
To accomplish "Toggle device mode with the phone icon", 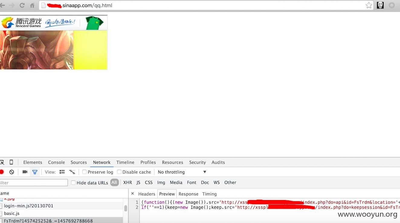I will pyautogui.click(x=11, y=162).
